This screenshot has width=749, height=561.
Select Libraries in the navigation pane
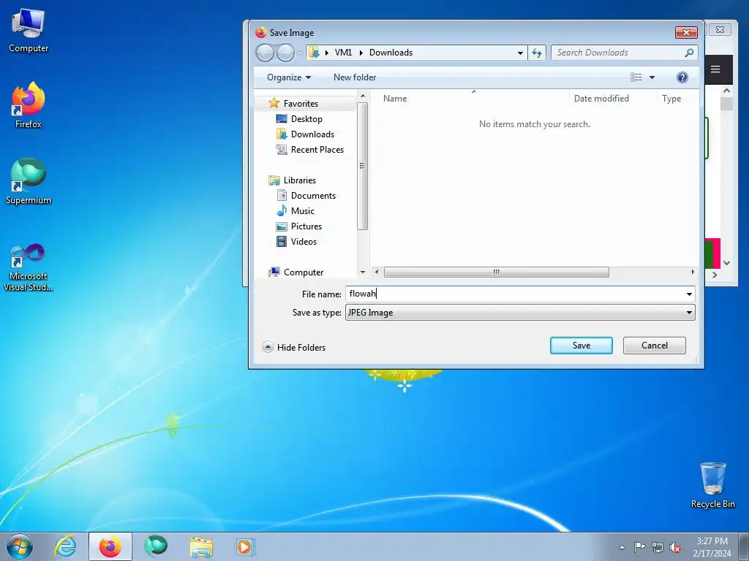(299, 180)
